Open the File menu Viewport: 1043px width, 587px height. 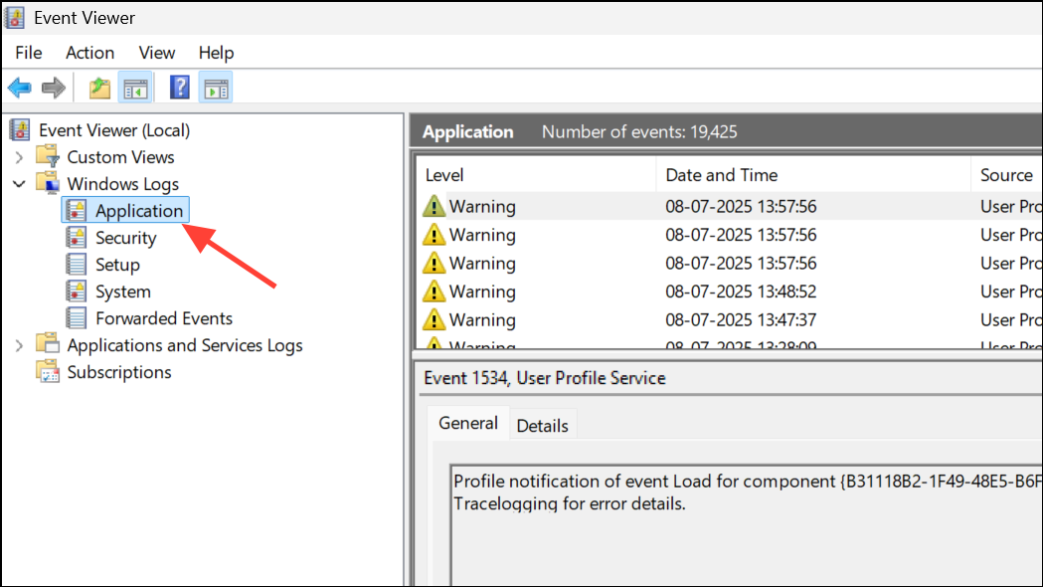(x=29, y=53)
